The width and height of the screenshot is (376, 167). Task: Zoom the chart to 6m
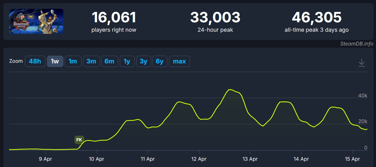(x=109, y=61)
